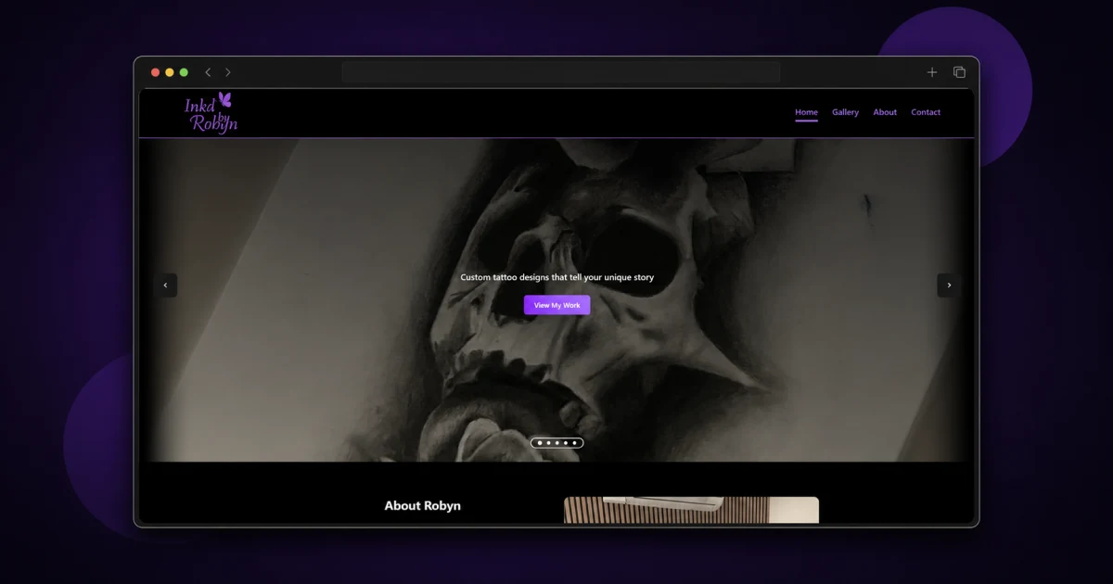The width and height of the screenshot is (1113, 584).
Task: Select the first carousel dot
Action: 540,443
